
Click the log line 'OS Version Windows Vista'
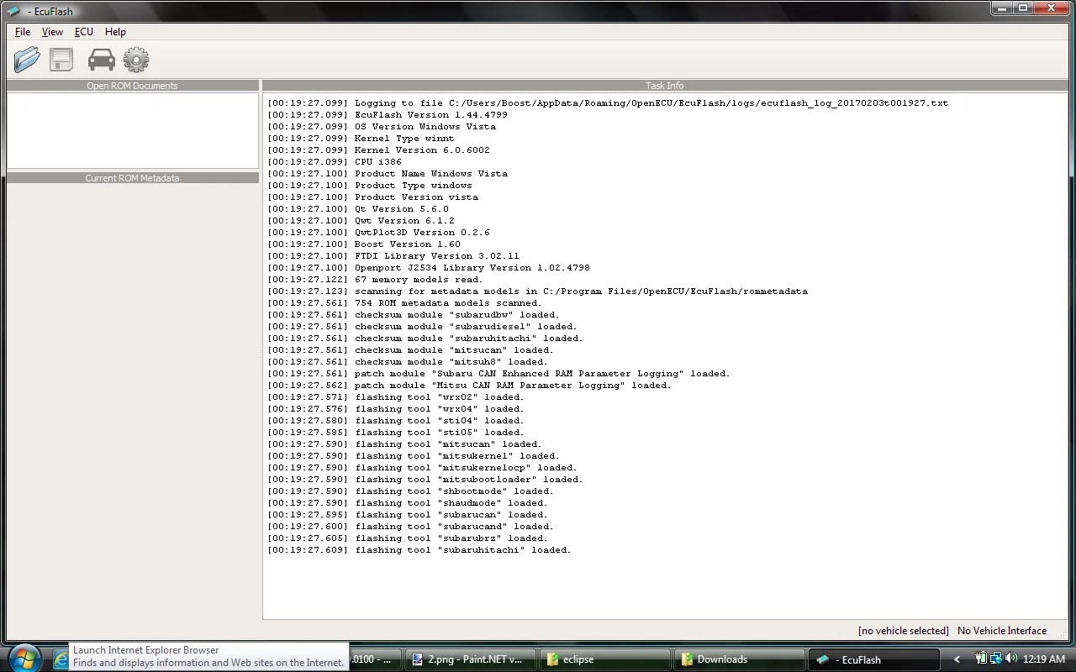(382, 127)
